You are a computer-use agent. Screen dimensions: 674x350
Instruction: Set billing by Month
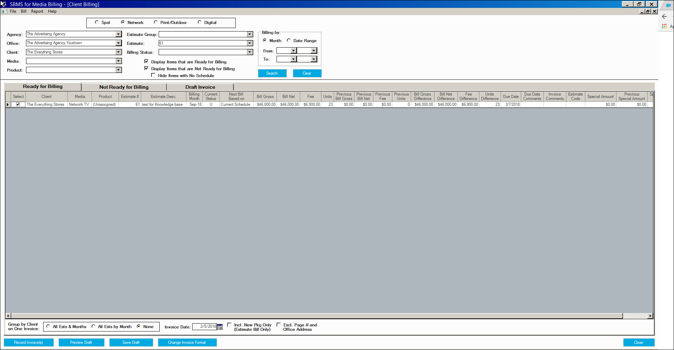tap(265, 40)
